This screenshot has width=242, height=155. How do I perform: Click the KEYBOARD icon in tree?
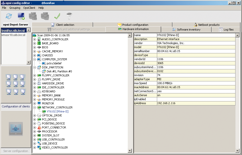[39, 91]
